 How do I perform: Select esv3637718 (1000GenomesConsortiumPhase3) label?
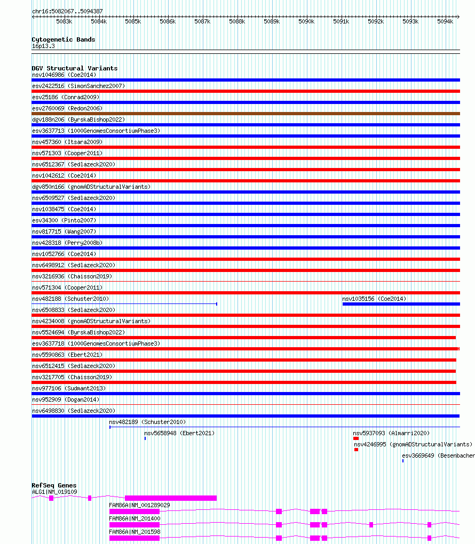point(96,343)
